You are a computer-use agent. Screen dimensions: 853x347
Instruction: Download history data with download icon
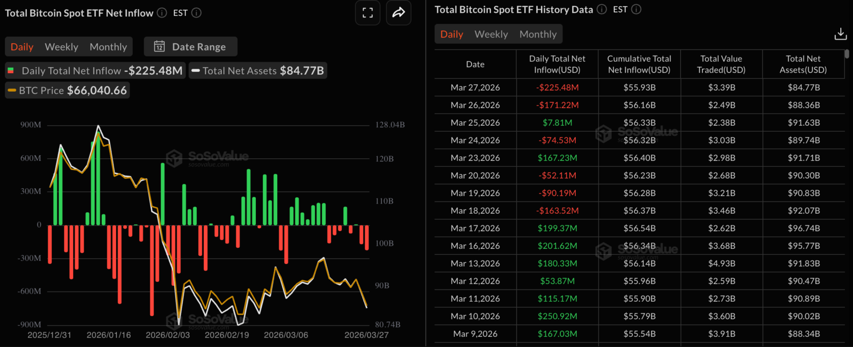click(x=840, y=34)
